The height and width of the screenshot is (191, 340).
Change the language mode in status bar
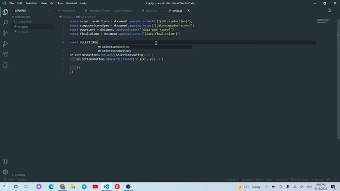point(282,180)
